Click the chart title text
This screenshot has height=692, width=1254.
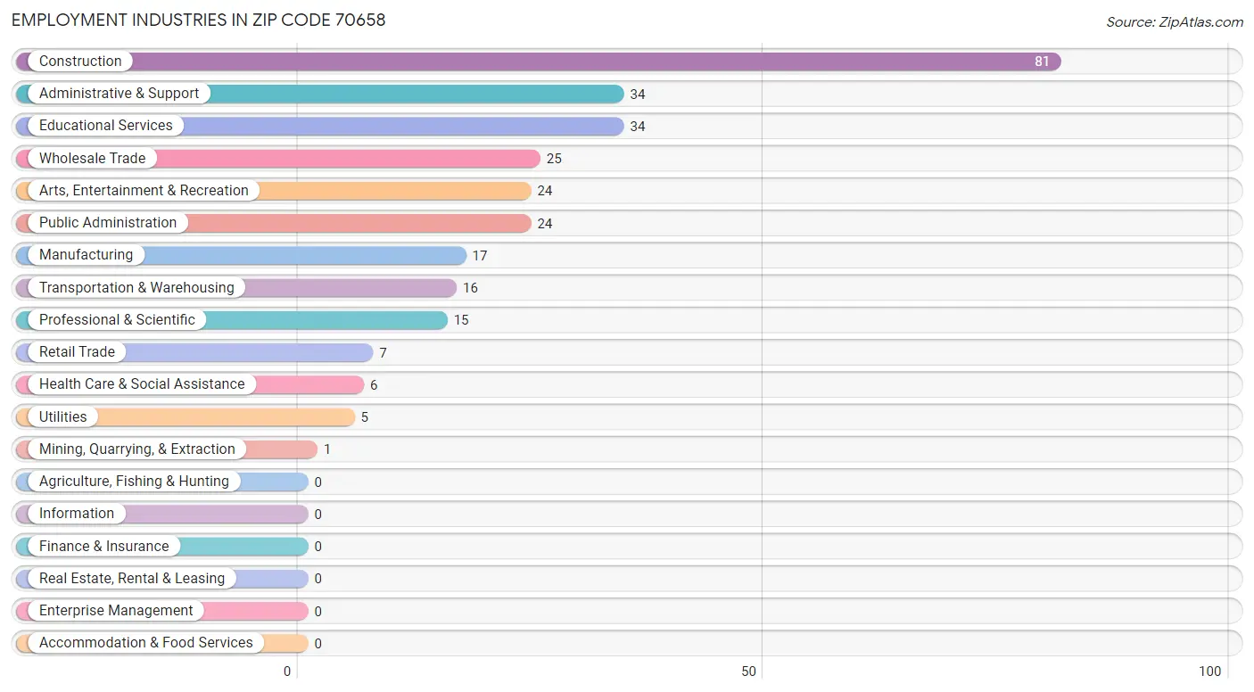click(199, 20)
